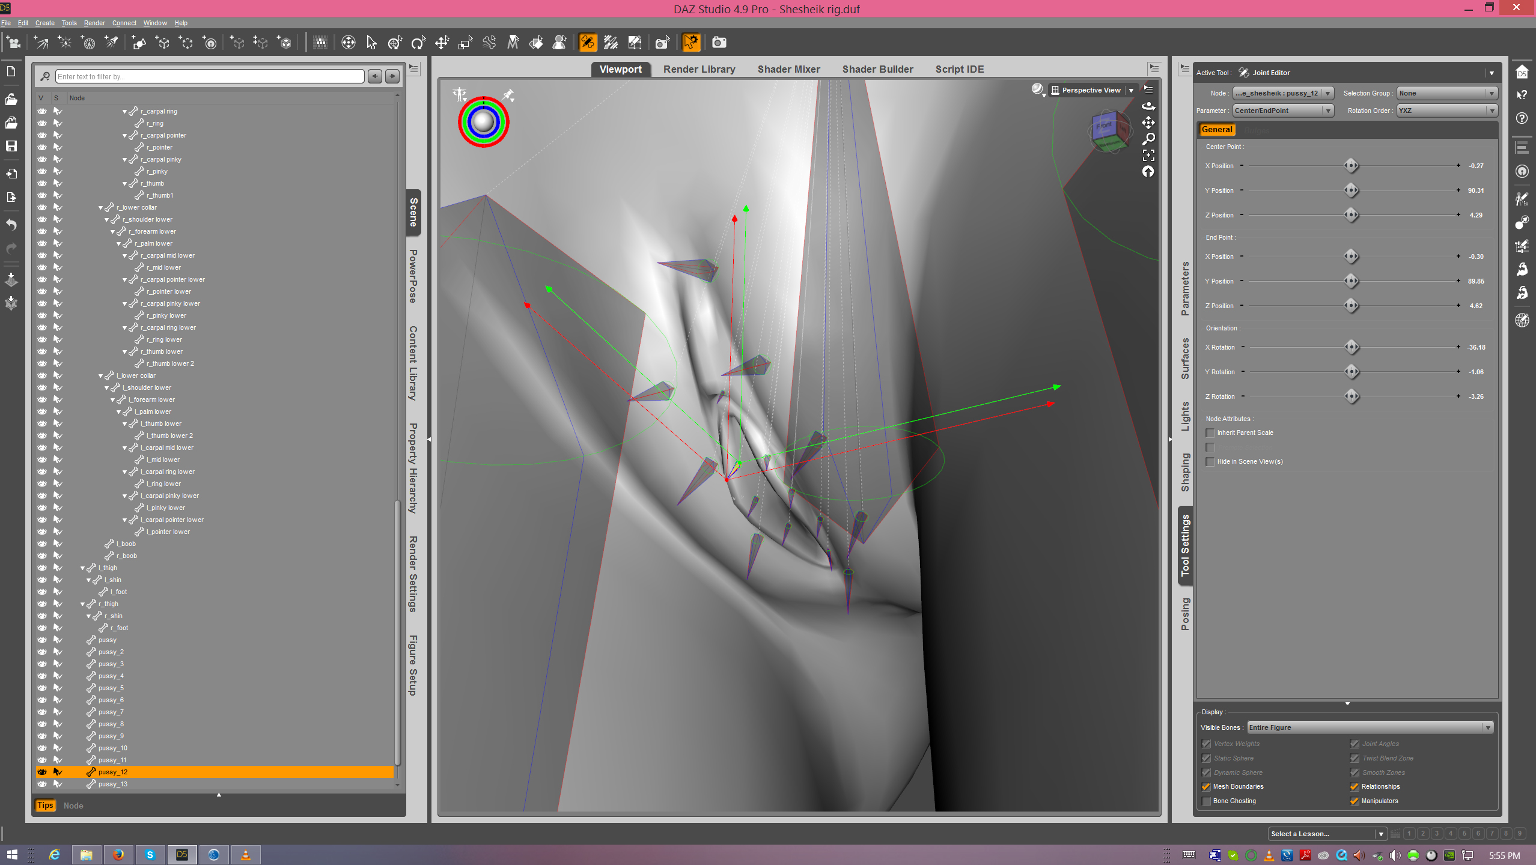Click the Joint Editor tool icon
This screenshot has height=865, width=1536.
point(587,43)
